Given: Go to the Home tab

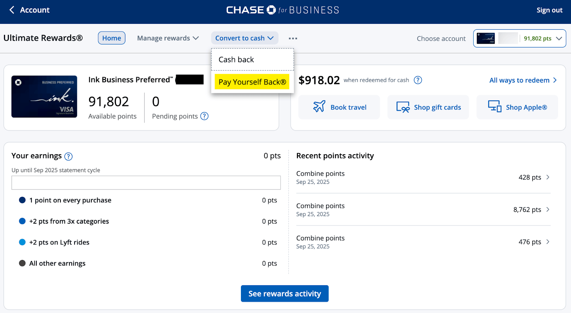Looking at the screenshot, I should (x=112, y=38).
